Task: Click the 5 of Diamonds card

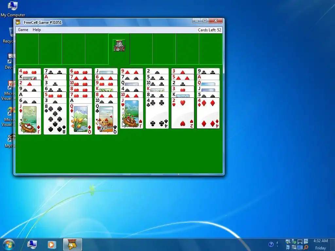Action: 183,77
